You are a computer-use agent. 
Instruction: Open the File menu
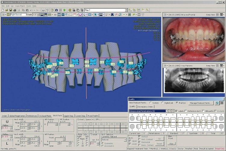coord(3,6)
